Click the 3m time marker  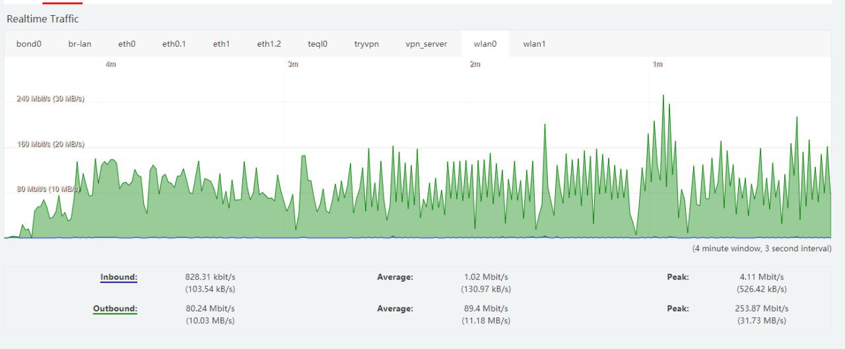[293, 64]
